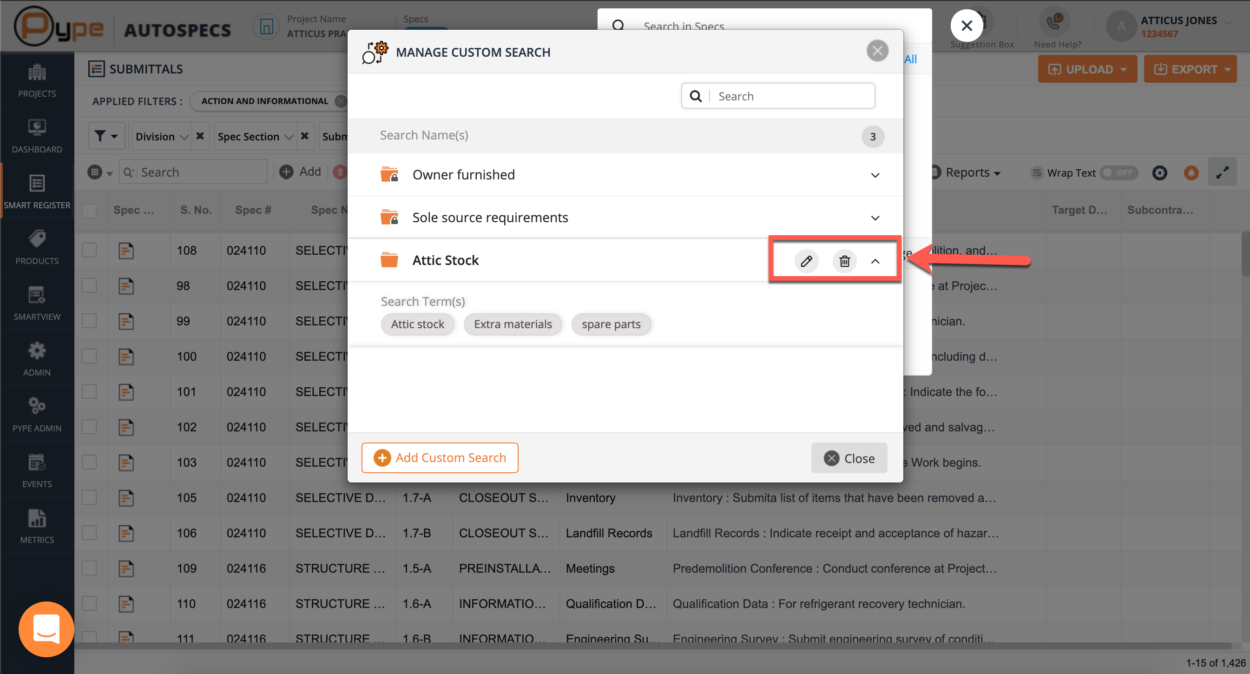The width and height of the screenshot is (1250, 674).
Task: Expand the Owner furnished search entry
Action: point(875,175)
